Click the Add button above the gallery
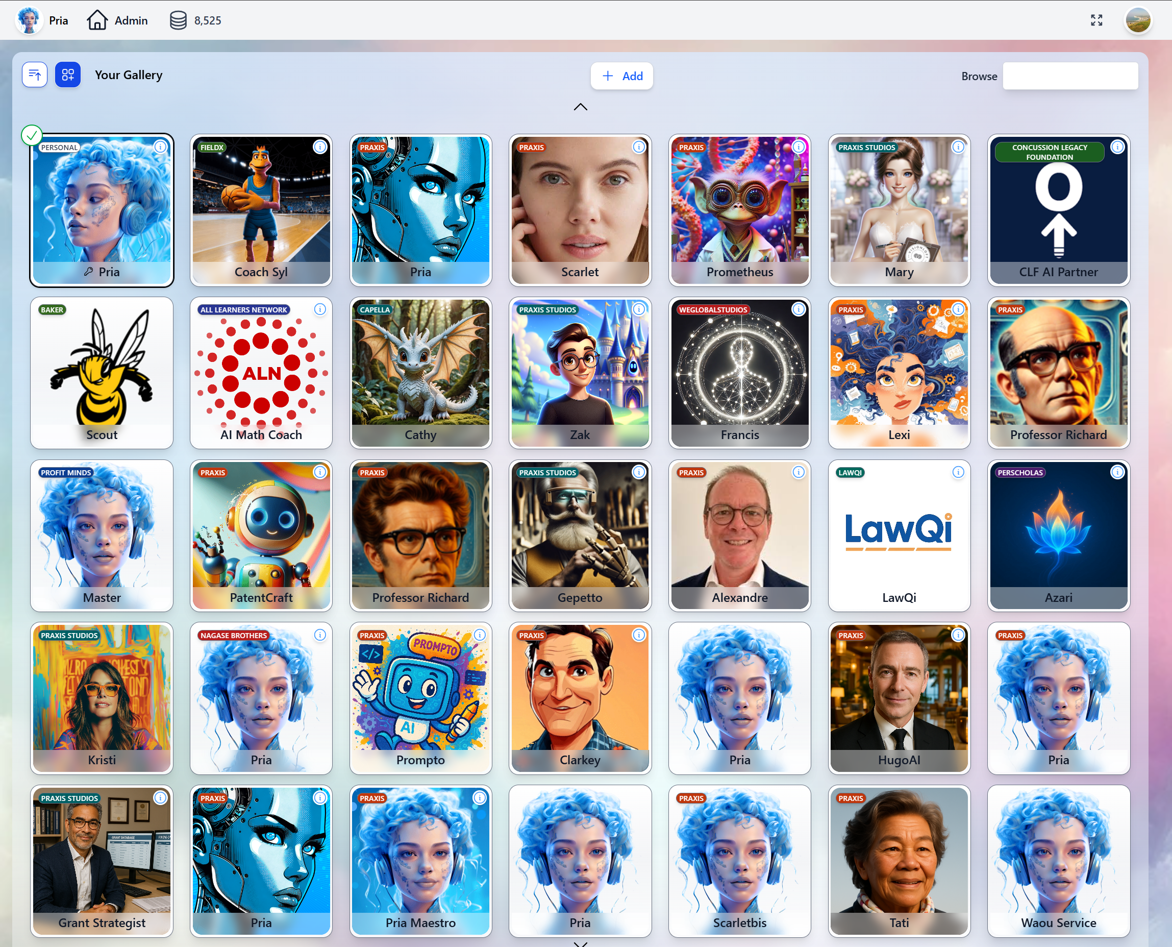The image size is (1172, 947). click(621, 76)
